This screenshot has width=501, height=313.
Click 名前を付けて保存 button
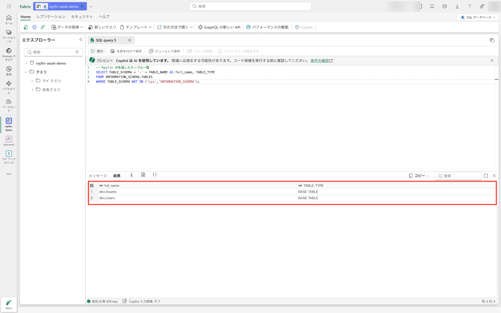(x=126, y=51)
